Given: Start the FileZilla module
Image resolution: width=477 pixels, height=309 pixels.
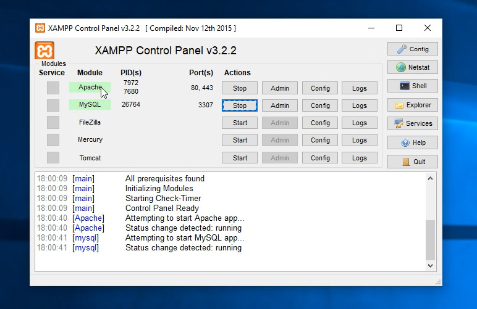Looking at the screenshot, I should 240,123.
